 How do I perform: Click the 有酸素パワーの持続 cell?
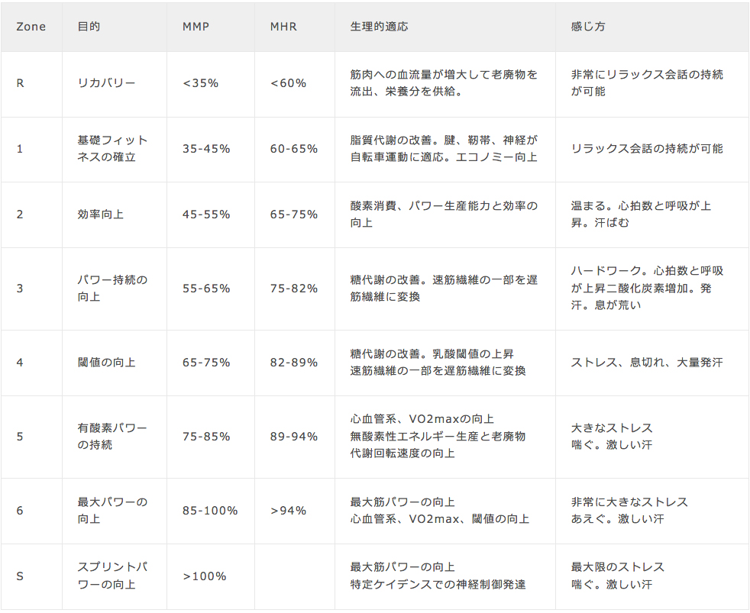[x=112, y=437]
